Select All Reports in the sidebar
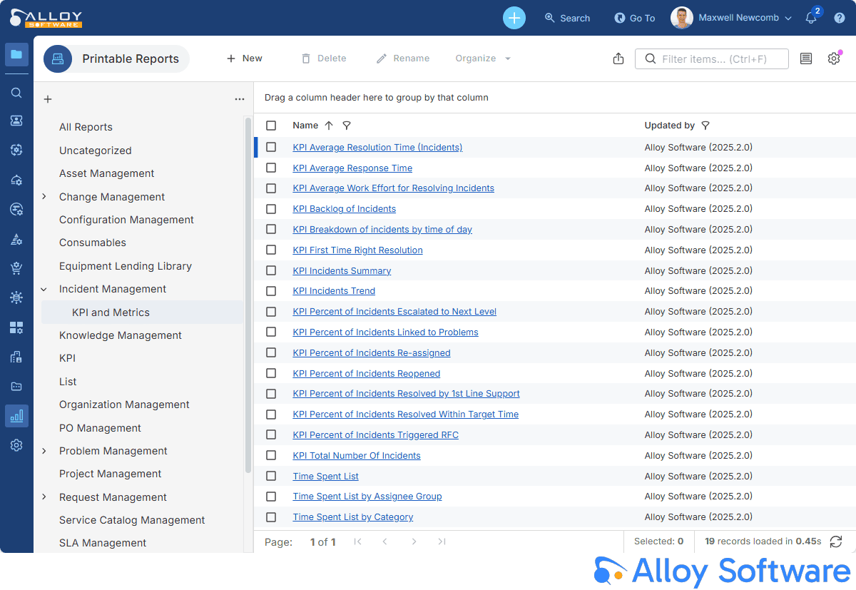This screenshot has width=856, height=590. (86, 127)
